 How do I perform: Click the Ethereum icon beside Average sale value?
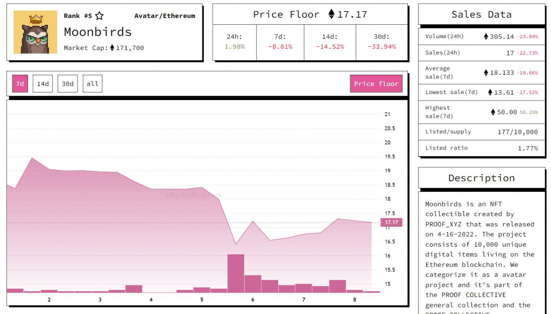tap(486, 73)
